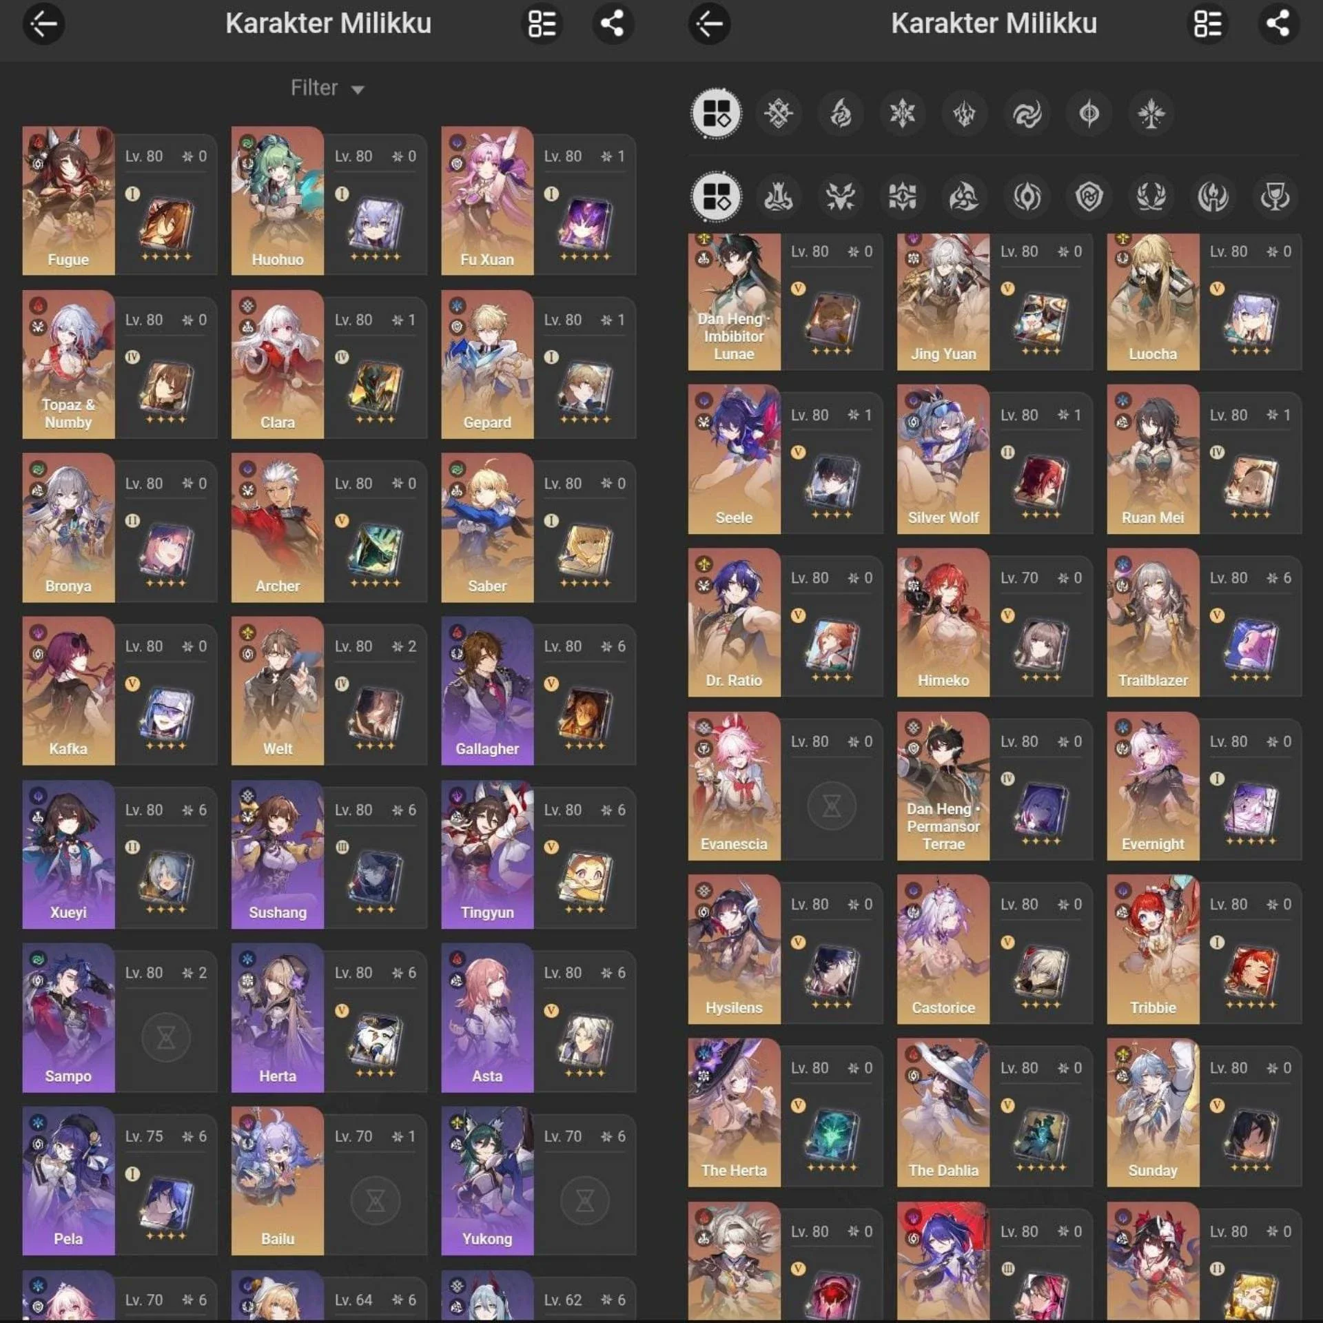Click the "Dr. Ratio" name label
The width and height of the screenshot is (1323, 1323).
click(x=734, y=681)
